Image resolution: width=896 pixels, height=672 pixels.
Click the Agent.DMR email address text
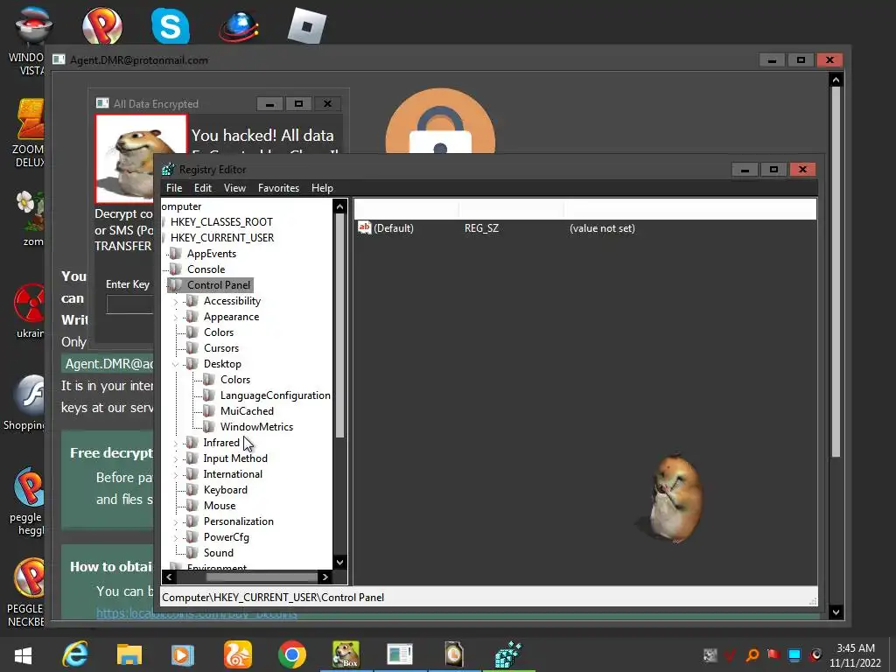pos(108,364)
